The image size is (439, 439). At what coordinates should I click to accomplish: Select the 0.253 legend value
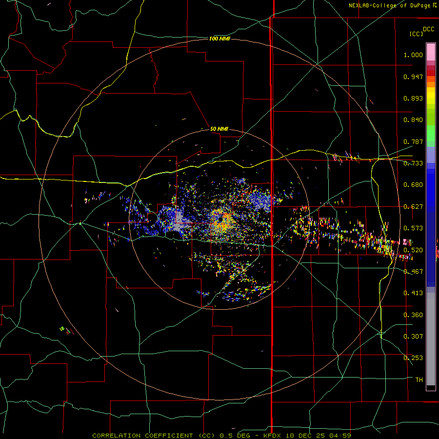(413, 358)
